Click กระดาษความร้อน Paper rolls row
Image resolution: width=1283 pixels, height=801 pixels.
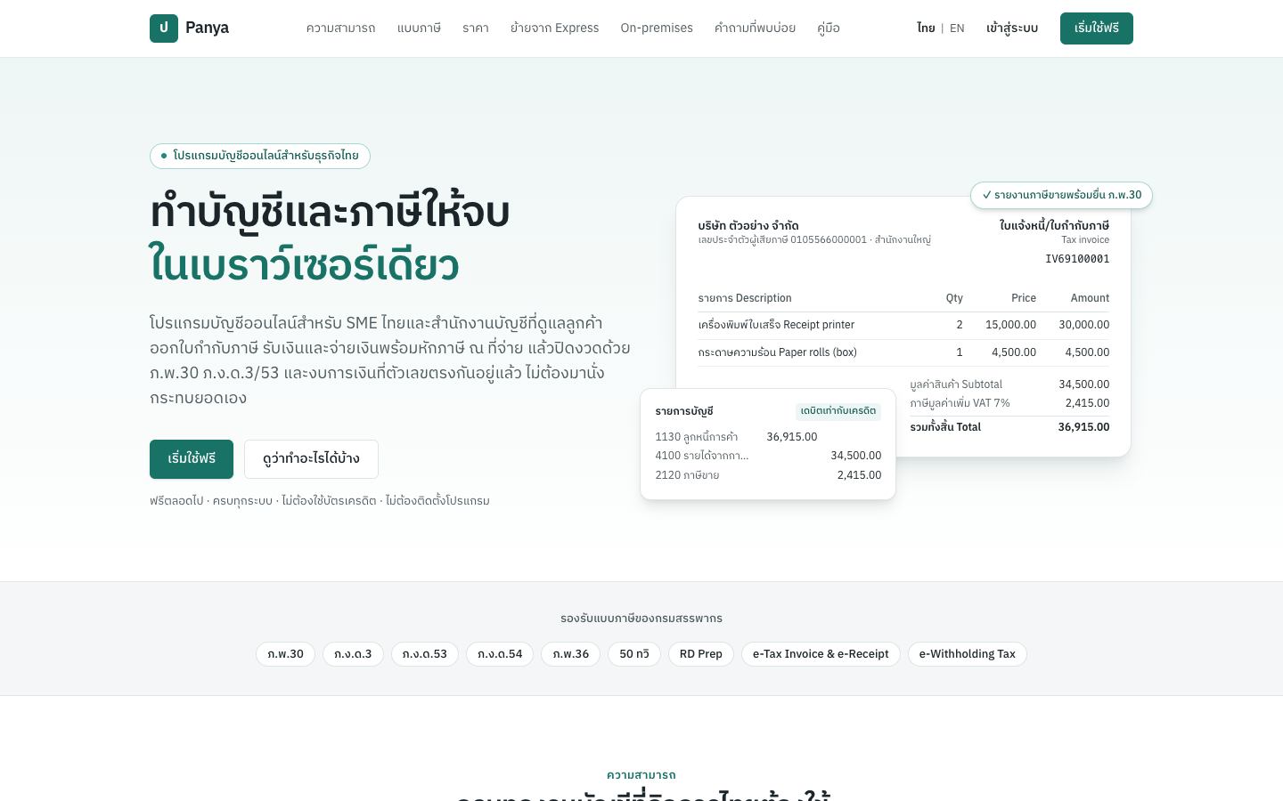(x=903, y=352)
